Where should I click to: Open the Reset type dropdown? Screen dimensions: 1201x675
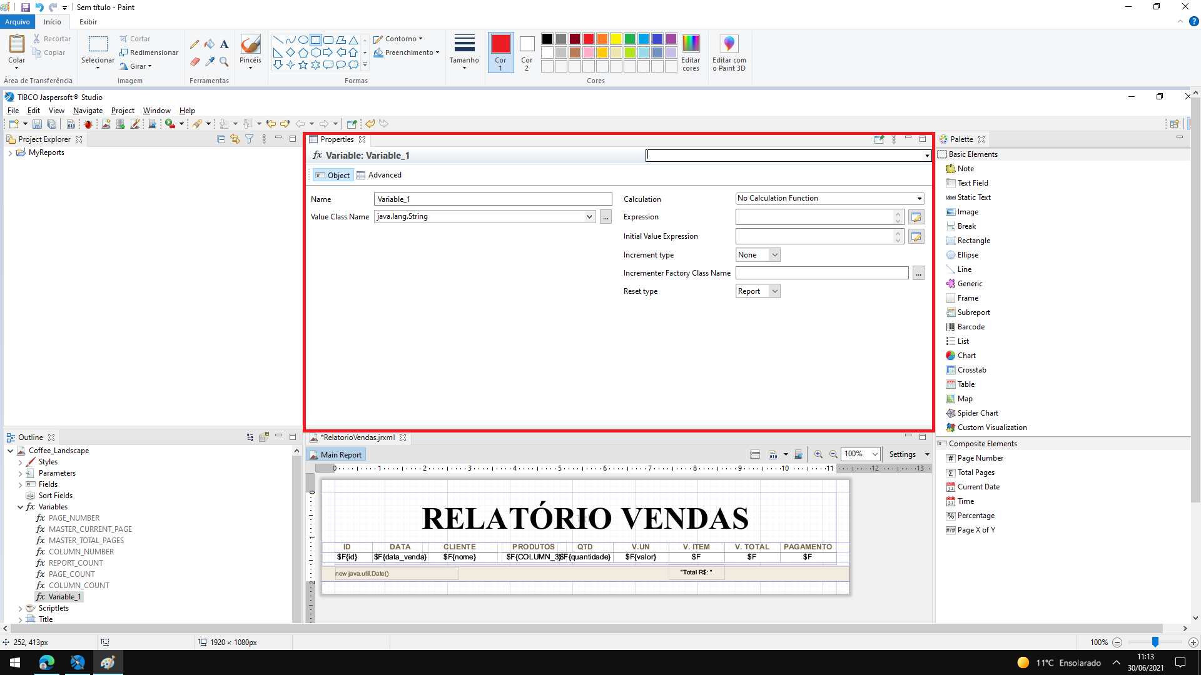click(x=758, y=291)
